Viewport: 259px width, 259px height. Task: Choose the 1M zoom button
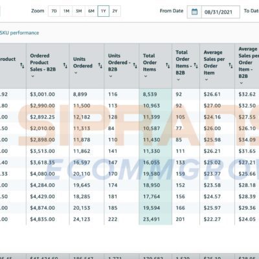pos(66,11)
